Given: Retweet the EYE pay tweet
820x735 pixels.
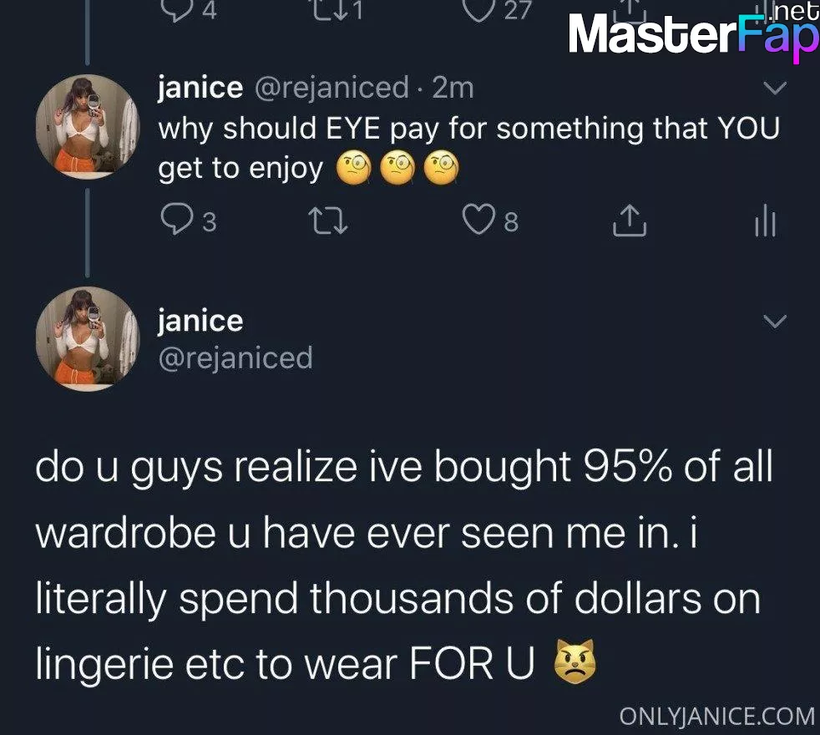Looking at the screenshot, I should 328,220.
